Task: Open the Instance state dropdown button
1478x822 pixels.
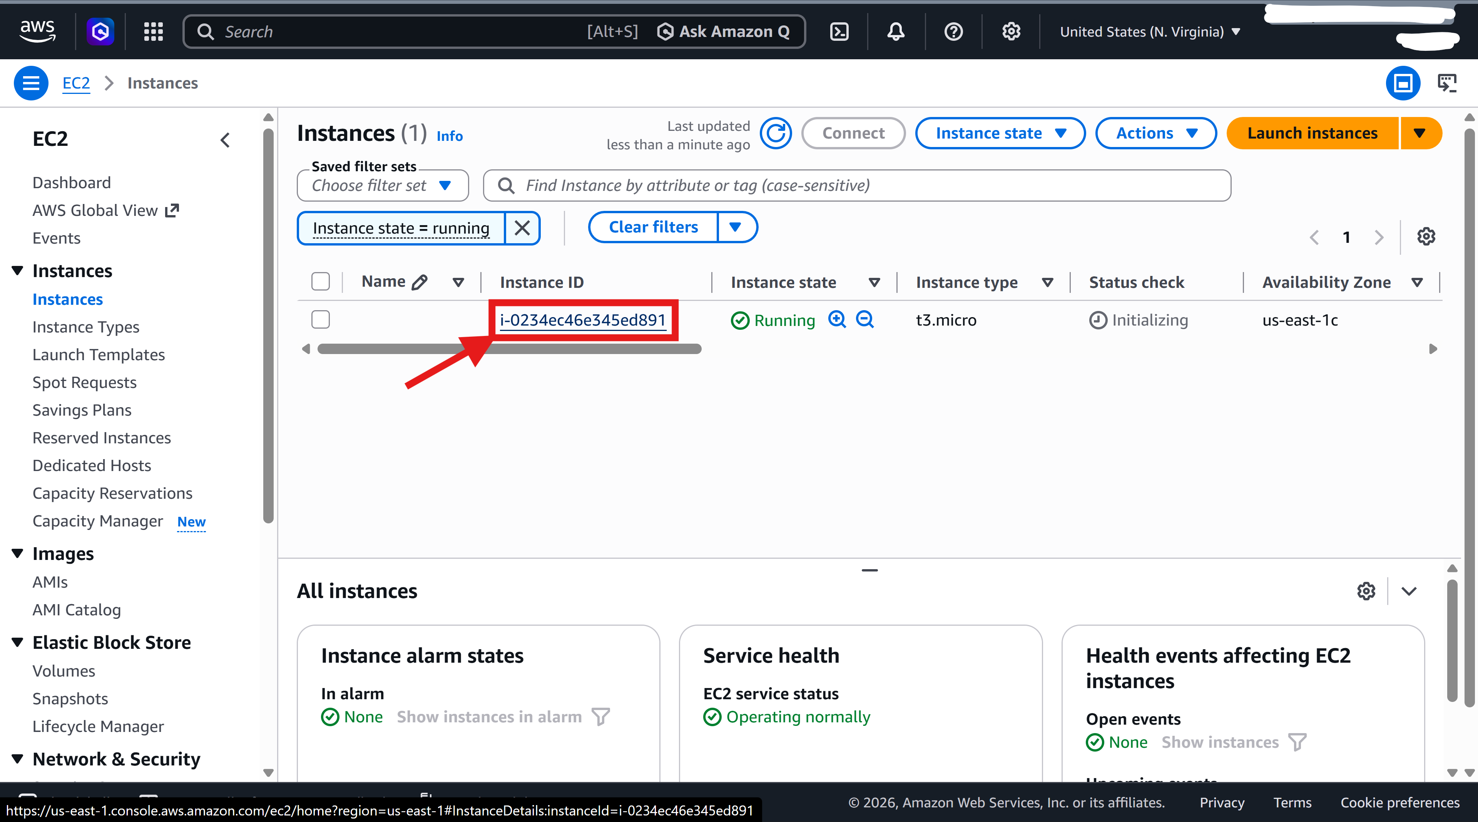Action: 1000,133
